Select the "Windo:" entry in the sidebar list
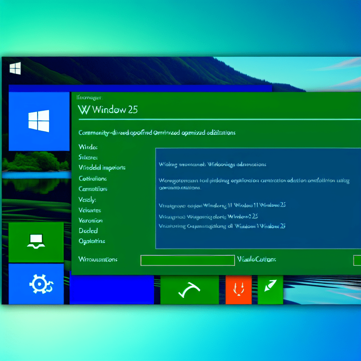361x361 pixels. [x=88, y=147]
